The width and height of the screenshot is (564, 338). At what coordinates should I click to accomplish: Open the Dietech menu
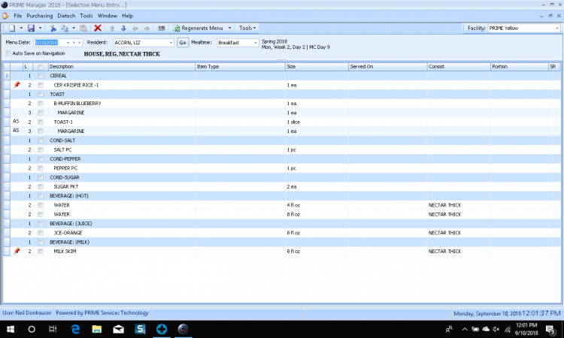[68, 16]
